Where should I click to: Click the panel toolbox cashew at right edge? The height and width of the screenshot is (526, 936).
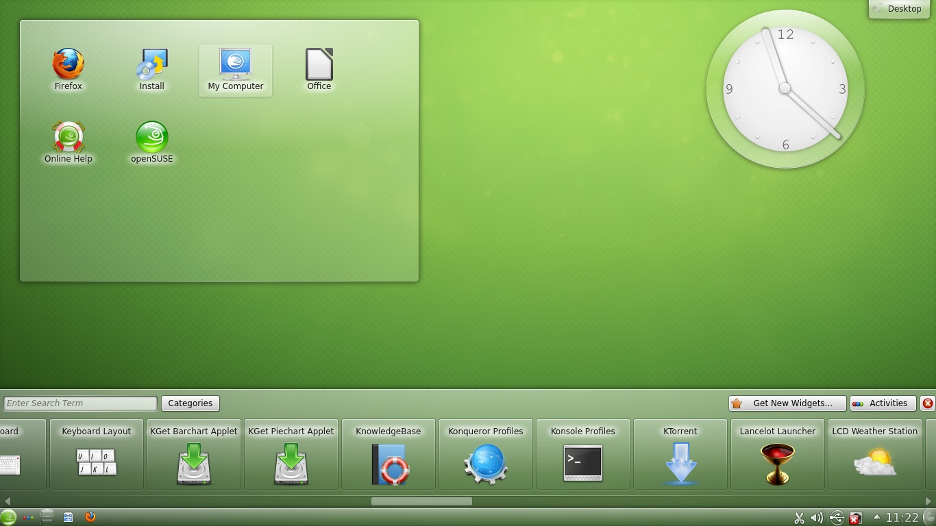click(x=930, y=517)
